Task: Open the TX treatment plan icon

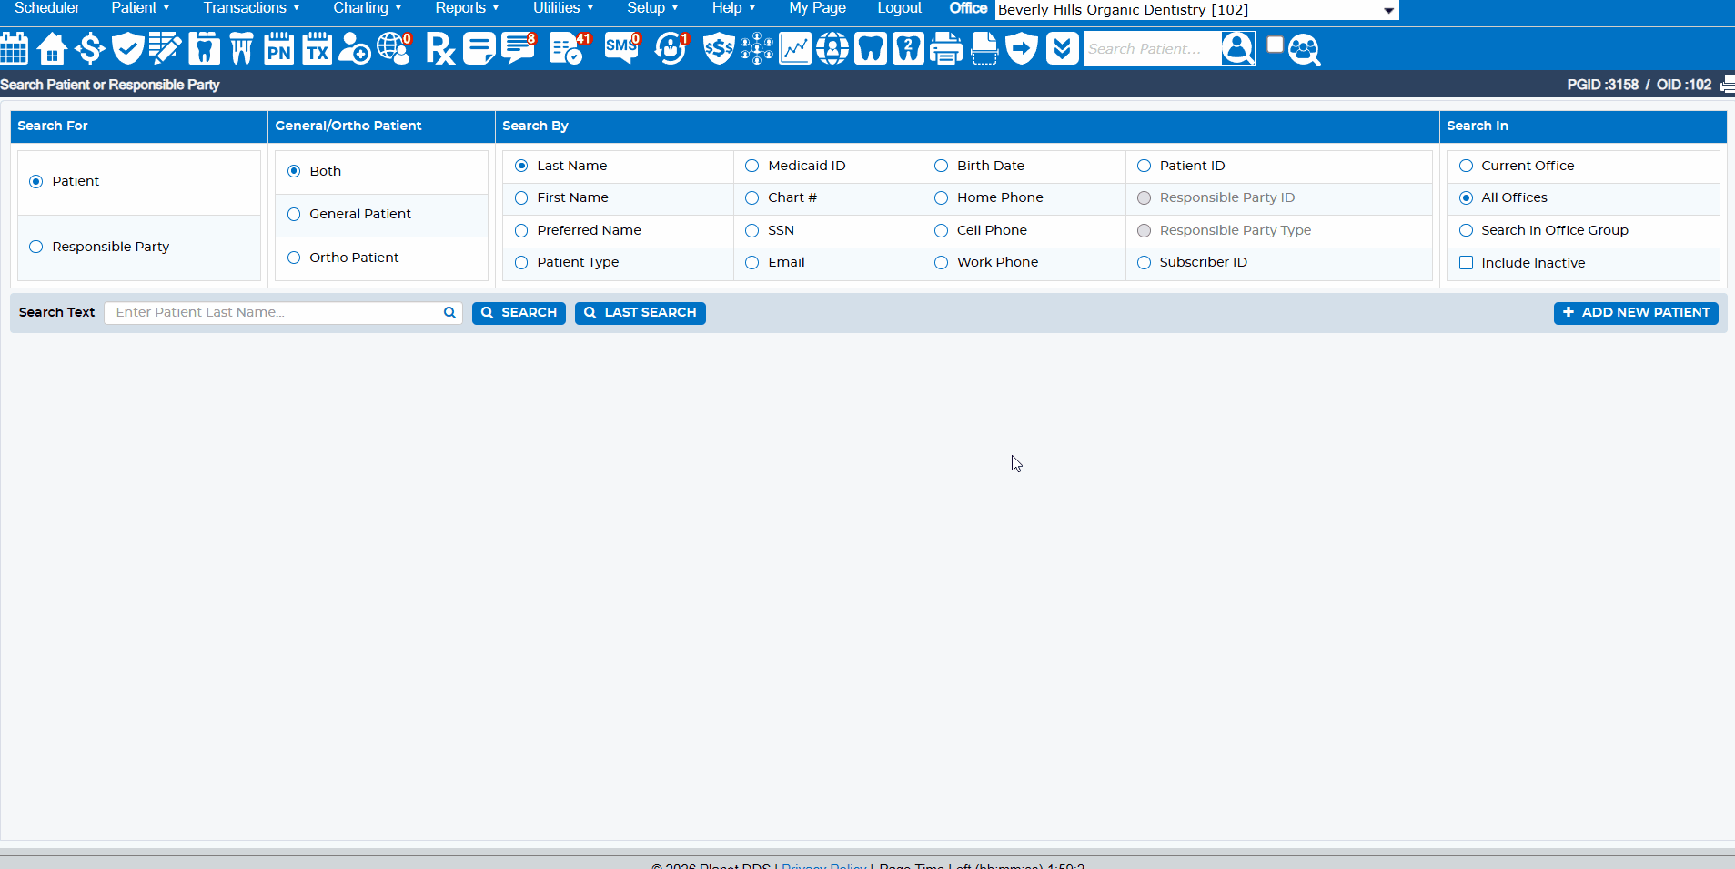Action: click(x=317, y=48)
